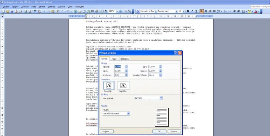
Task: Select Na výšku portrait orientation
Action: tap(109, 86)
